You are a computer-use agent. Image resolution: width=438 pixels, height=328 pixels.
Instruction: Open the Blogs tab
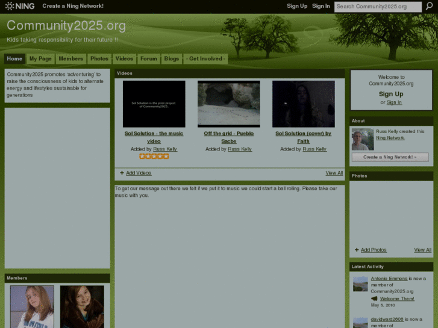coord(172,59)
